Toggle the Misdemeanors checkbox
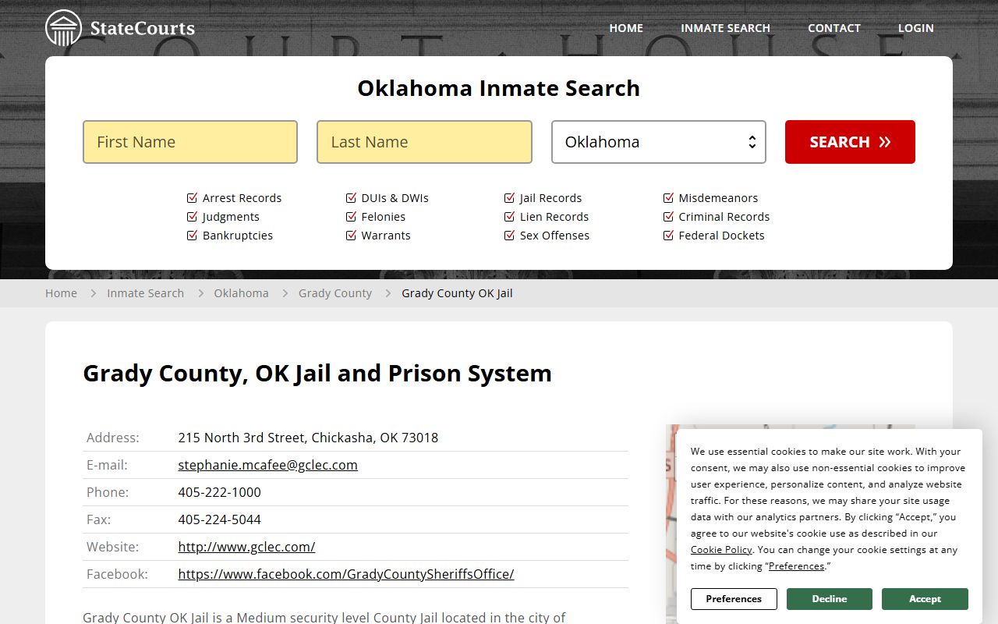The height and width of the screenshot is (624, 998). point(669,198)
